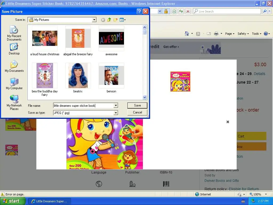Click the Publisher building icon
The height and width of the screenshot is (205, 273).
(x=132, y=184)
